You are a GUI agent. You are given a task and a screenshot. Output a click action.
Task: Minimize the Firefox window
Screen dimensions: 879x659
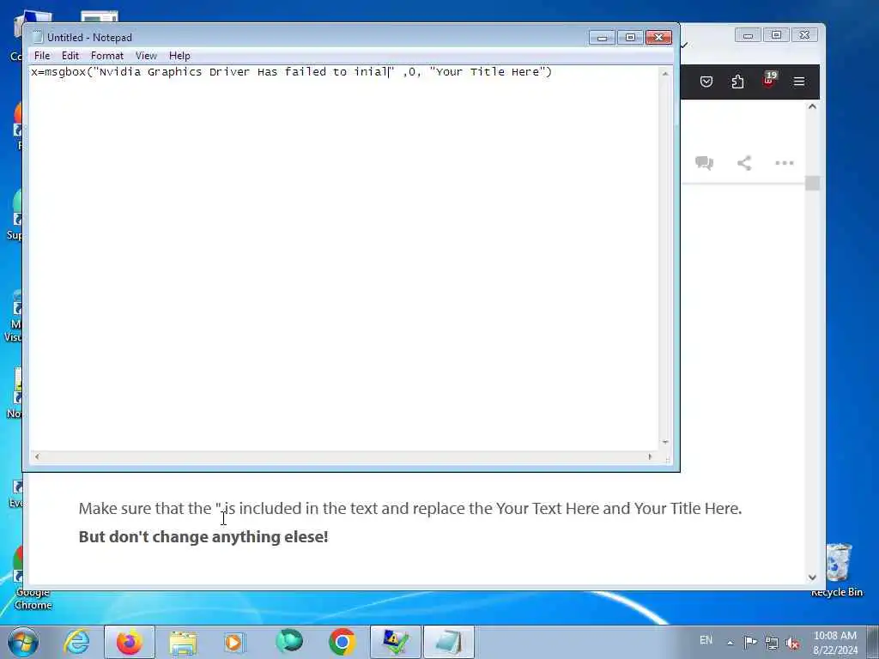[748, 35]
